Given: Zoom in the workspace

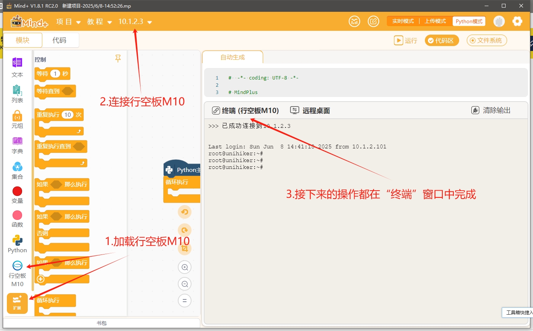Looking at the screenshot, I should (185, 267).
